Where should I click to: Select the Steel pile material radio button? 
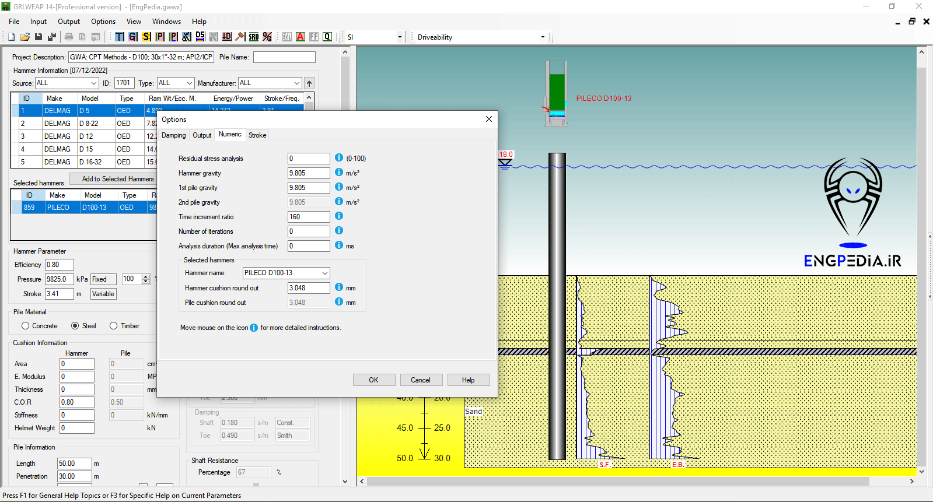click(75, 326)
